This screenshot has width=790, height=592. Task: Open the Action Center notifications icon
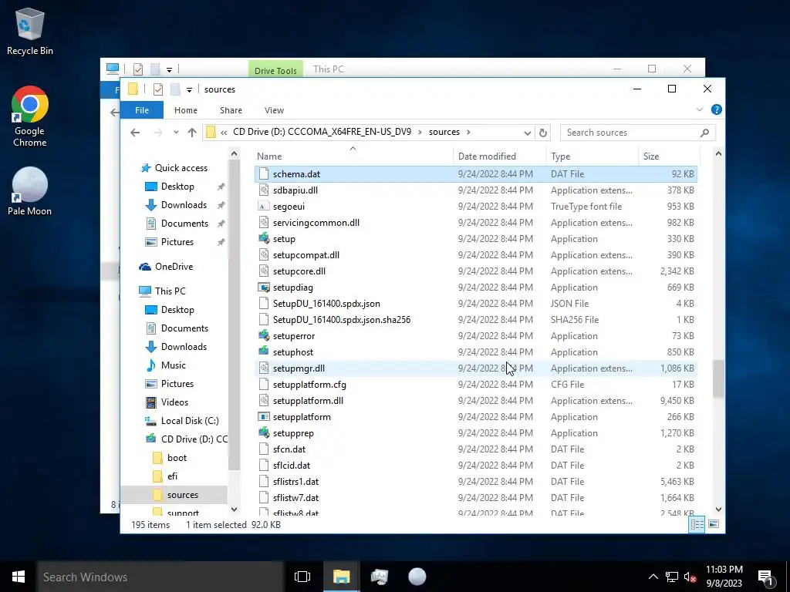[765, 577]
